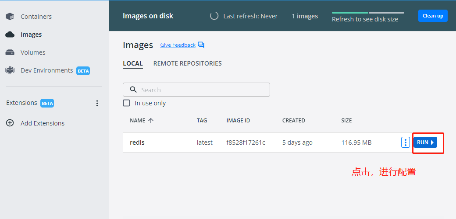456x219 pixels.
Task: Click the Last refresh: Never text
Action: click(250, 16)
